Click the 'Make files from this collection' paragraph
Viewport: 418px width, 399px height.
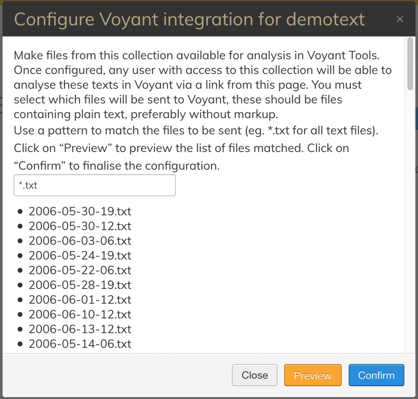point(202,85)
